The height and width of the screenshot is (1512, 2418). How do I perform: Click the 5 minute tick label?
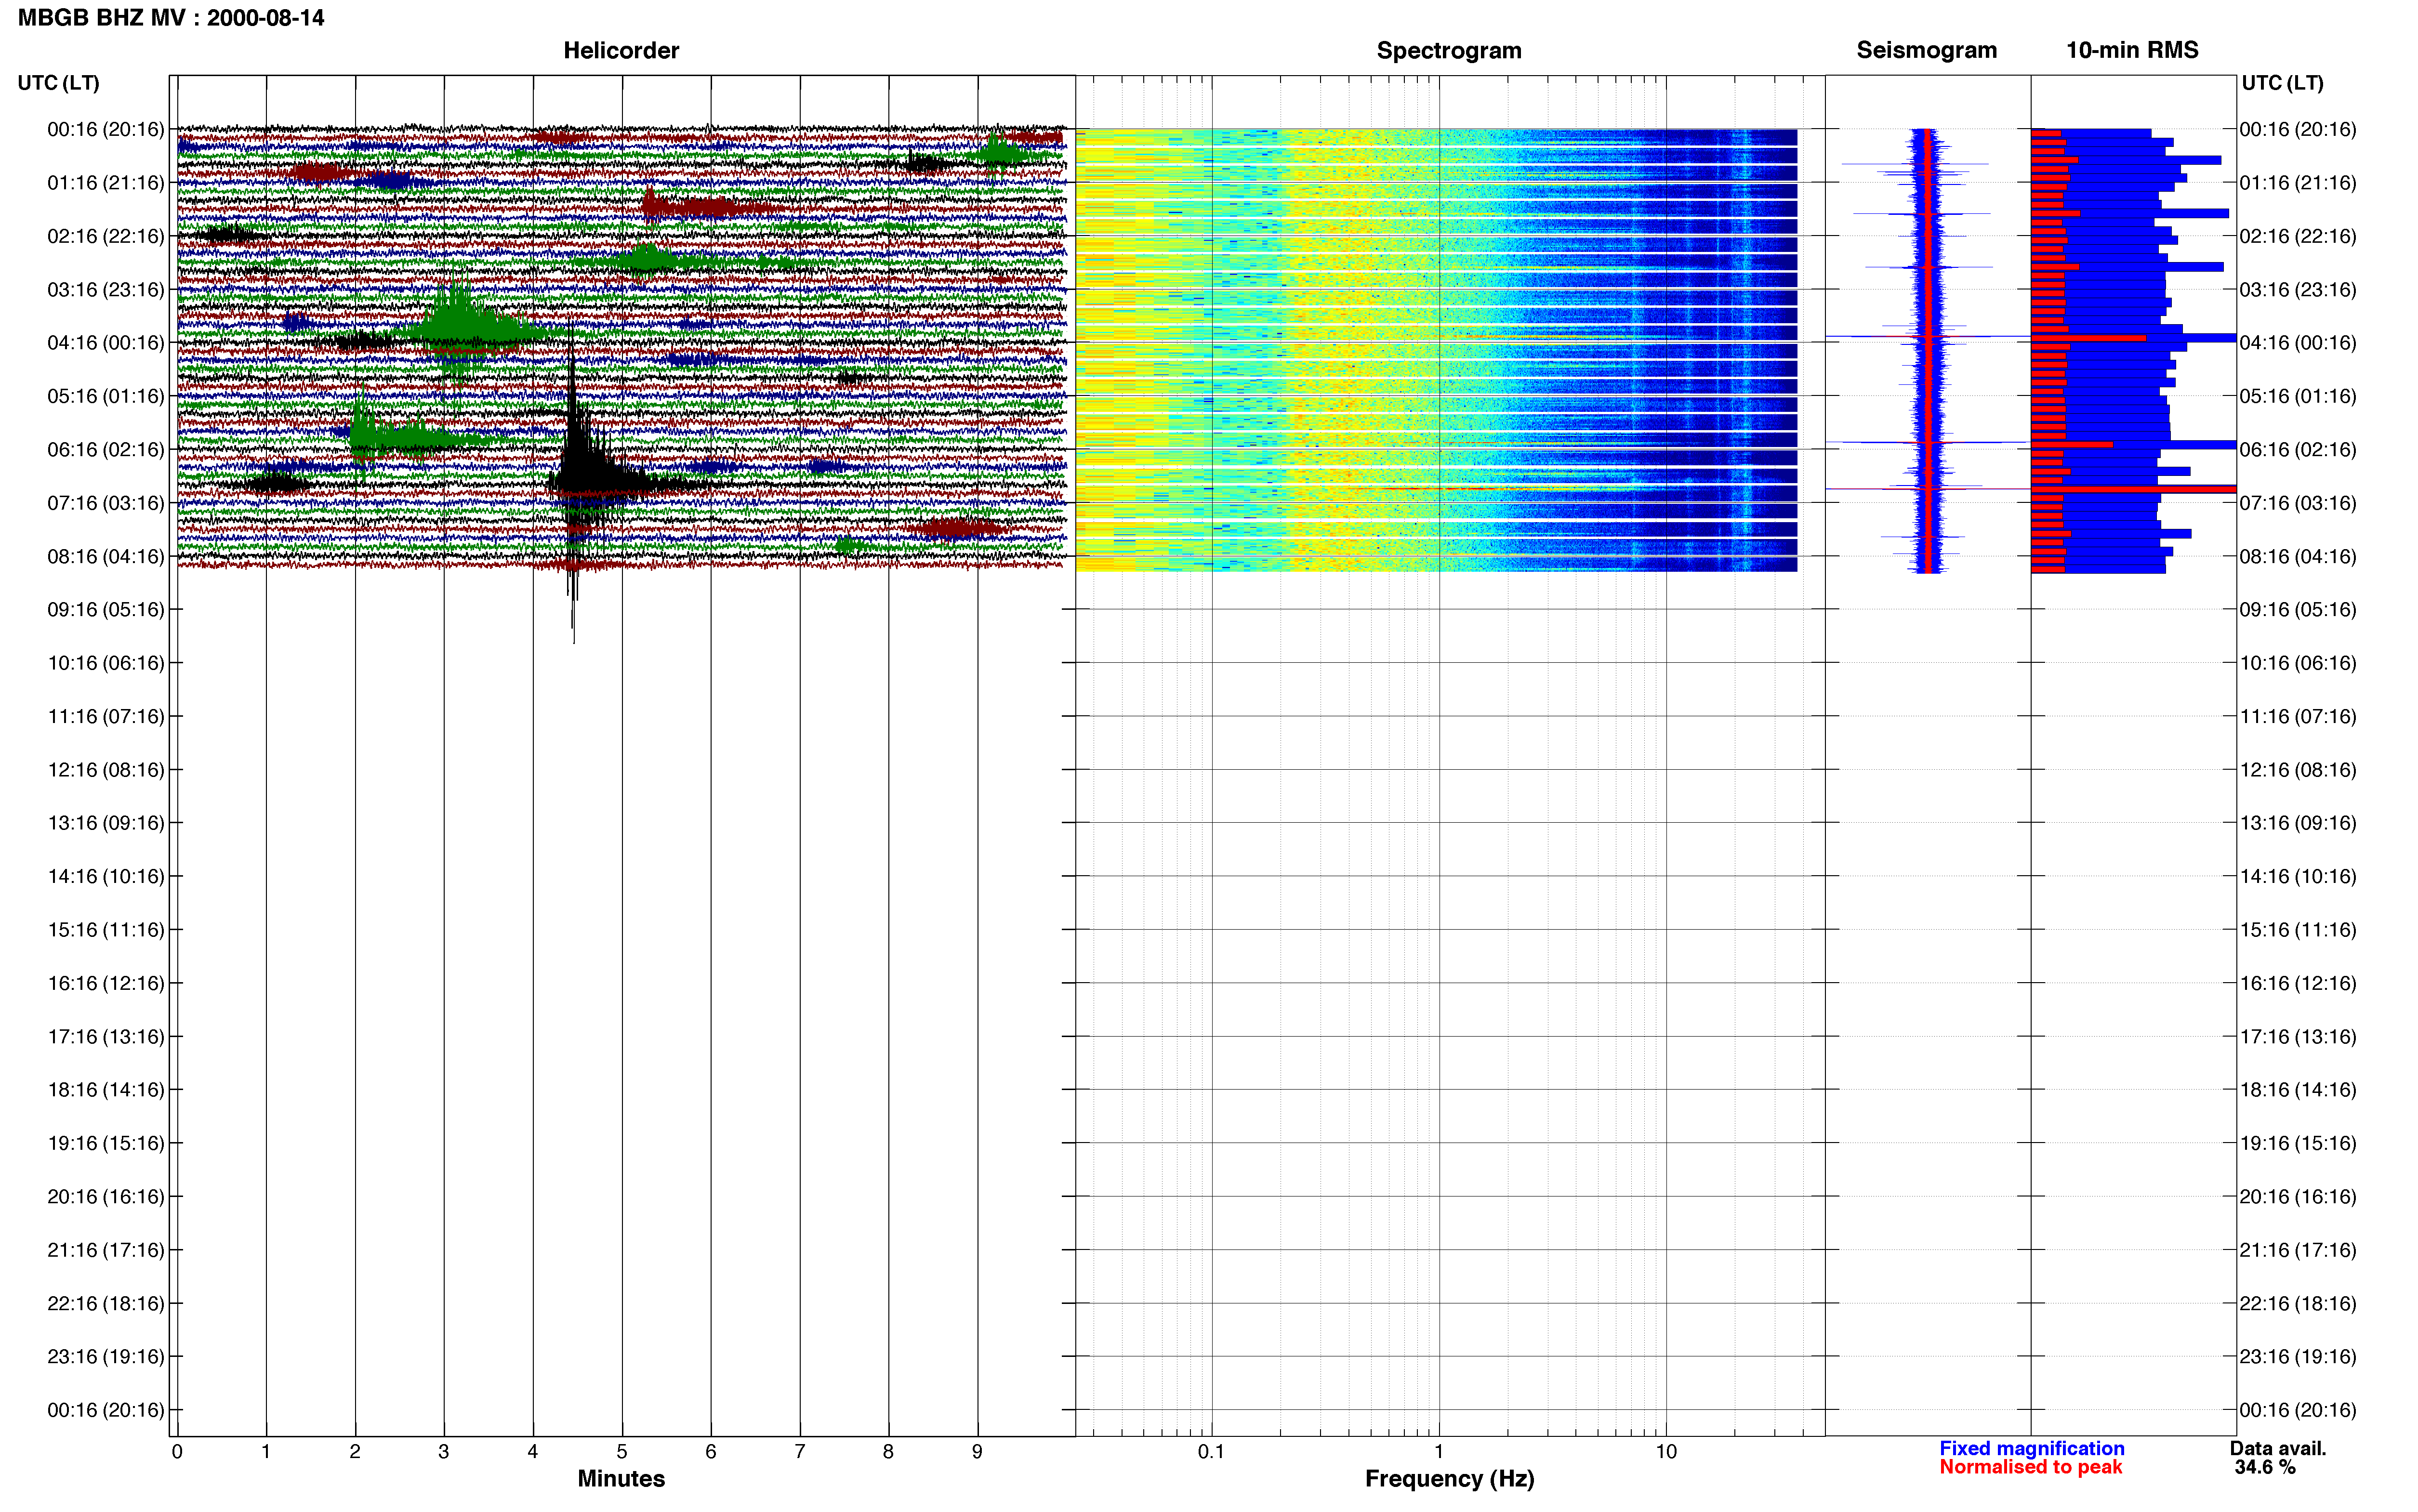pyautogui.click(x=622, y=1451)
